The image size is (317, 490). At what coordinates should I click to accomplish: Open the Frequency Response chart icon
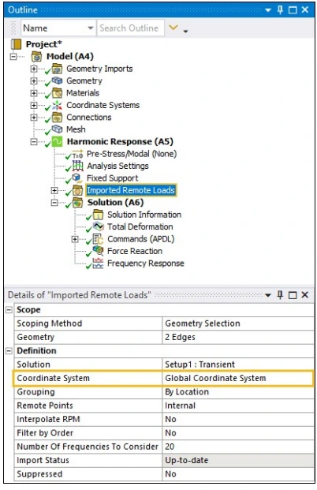(x=98, y=263)
